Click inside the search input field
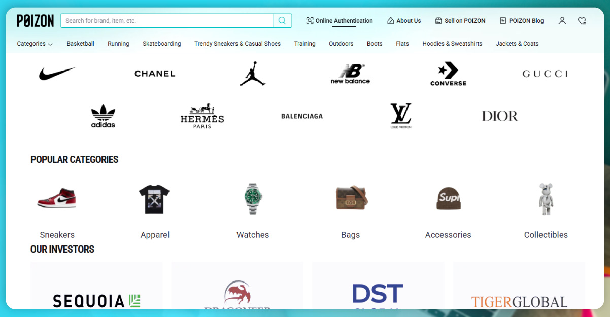Screen dimensions: 610x317 click(167, 21)
